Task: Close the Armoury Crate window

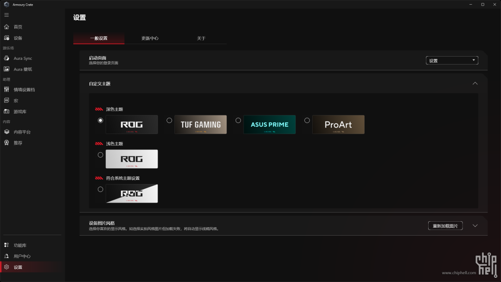Action: pyautogui.click(x=495, y=5)
